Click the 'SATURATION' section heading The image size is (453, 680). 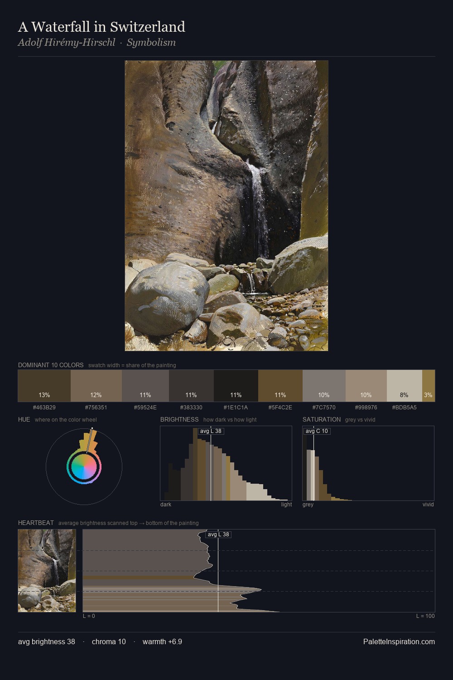(x=322, y=419)
